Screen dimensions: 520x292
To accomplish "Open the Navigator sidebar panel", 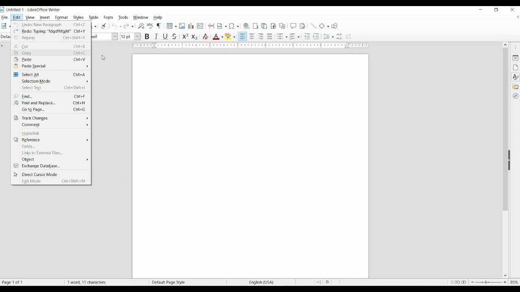I will point(516,96).
